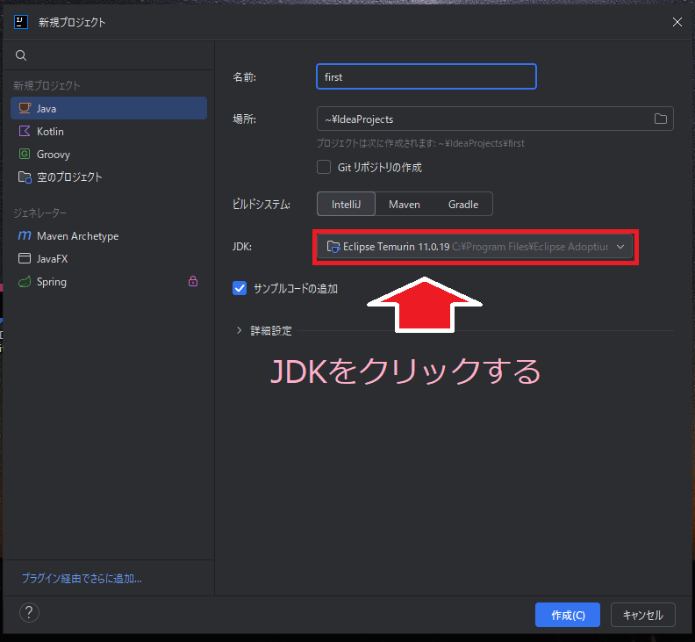The width and height of the screenshot is (695, 642).
Task: Select the Java coffee cup icon
Action: (x=25, y=108)
